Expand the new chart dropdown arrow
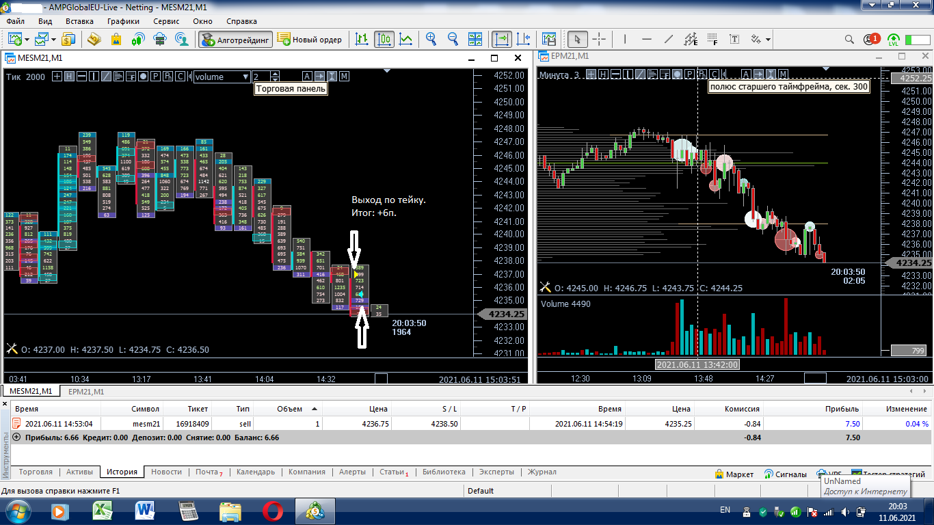Viewport: 934px width, 525px height. click(27, 39)
